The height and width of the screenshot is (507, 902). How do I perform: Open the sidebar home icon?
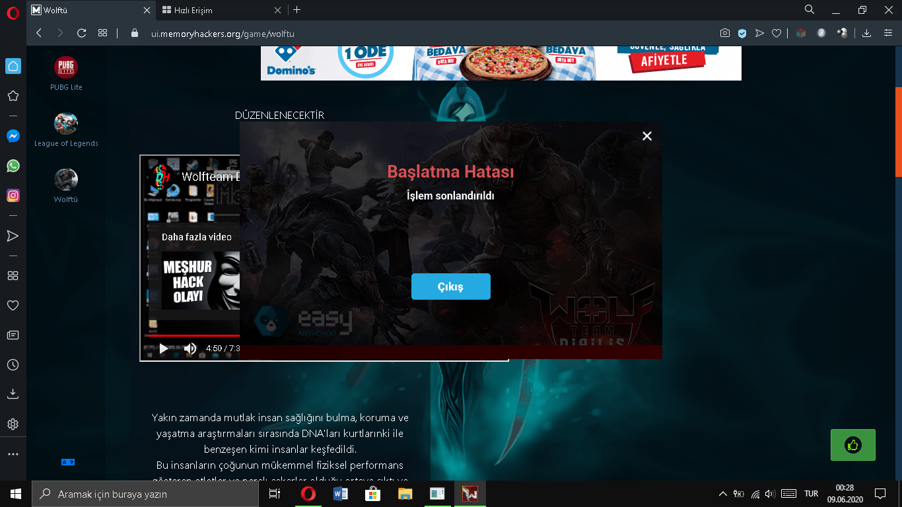click(x=13, y=65)
